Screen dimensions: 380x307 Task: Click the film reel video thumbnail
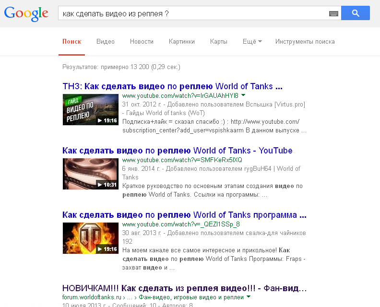click(x=90, y=174)
